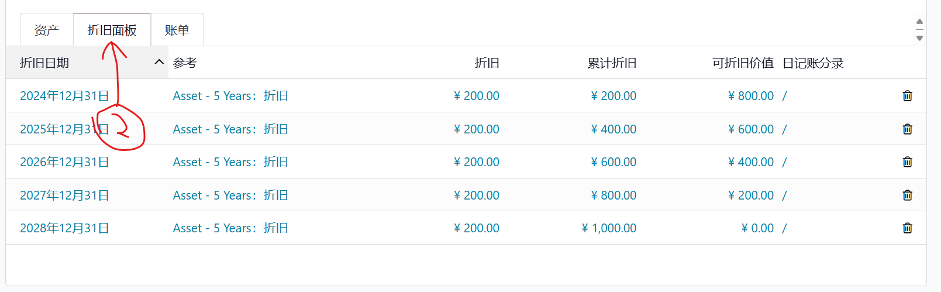The height and width of the screenshot is (292, 941).
Task: Sort by the 可折旧价值 column header
Action: (743, 63)
